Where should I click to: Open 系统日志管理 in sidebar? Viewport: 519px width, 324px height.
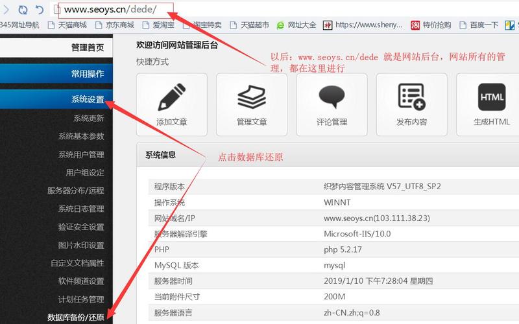click(81, 209)
